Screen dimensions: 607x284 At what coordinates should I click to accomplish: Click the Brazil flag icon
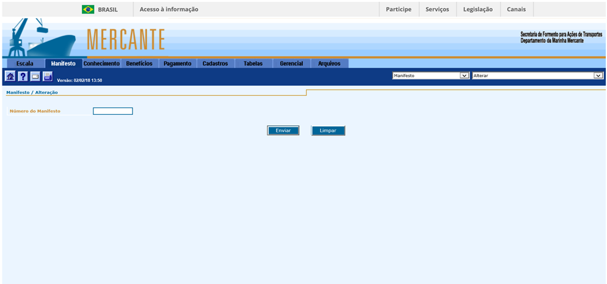pos(88,9)
